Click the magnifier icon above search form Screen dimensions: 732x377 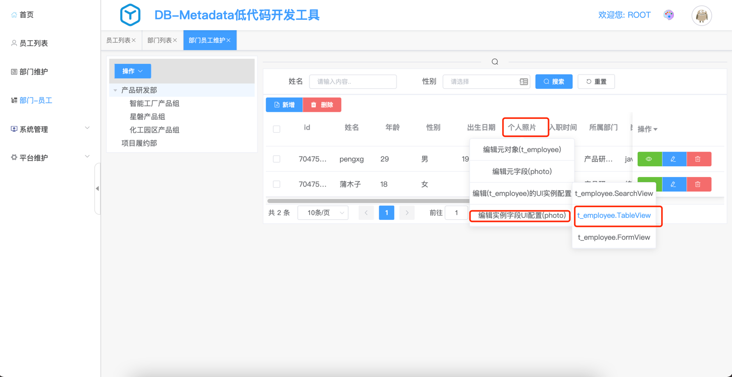(494, 62)
